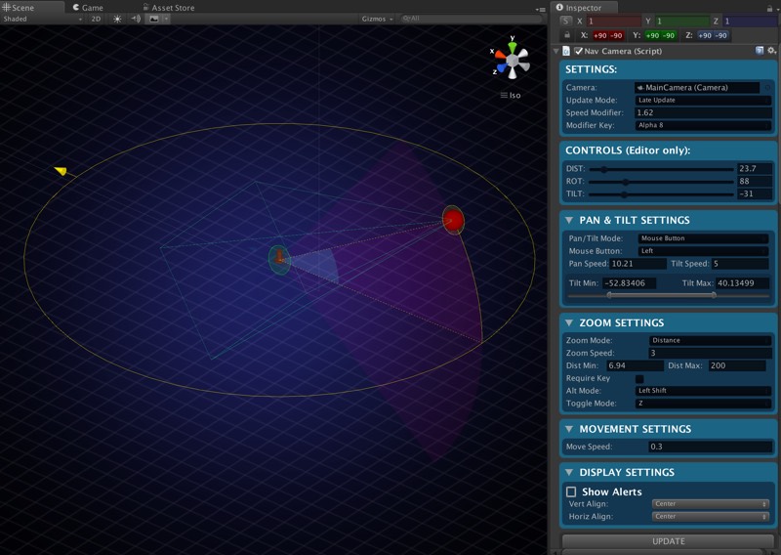Click the S scale button in Inspector
Viewport: 781px width, 555px height.
[567, 21]
